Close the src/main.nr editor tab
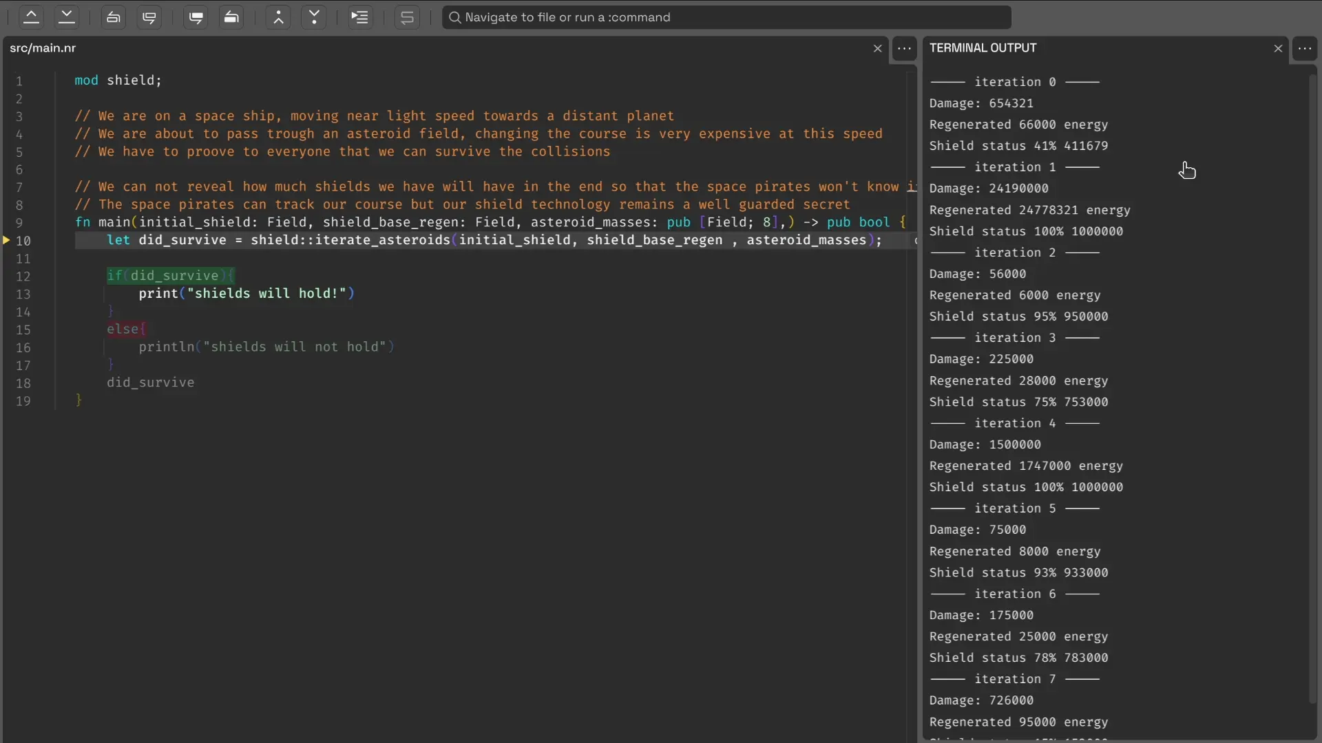Image resolution: width=1322 pixels, height=743 pixels. pos(877,48)
